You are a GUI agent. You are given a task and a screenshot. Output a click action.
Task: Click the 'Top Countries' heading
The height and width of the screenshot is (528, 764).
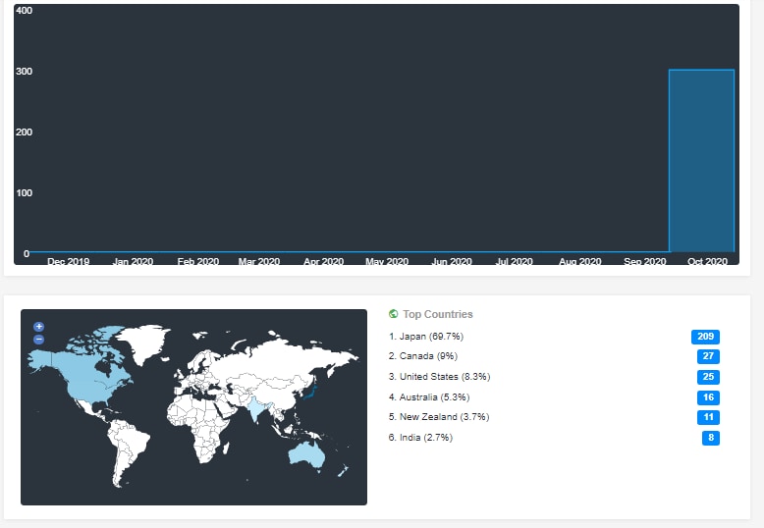(x=438, y=314)
